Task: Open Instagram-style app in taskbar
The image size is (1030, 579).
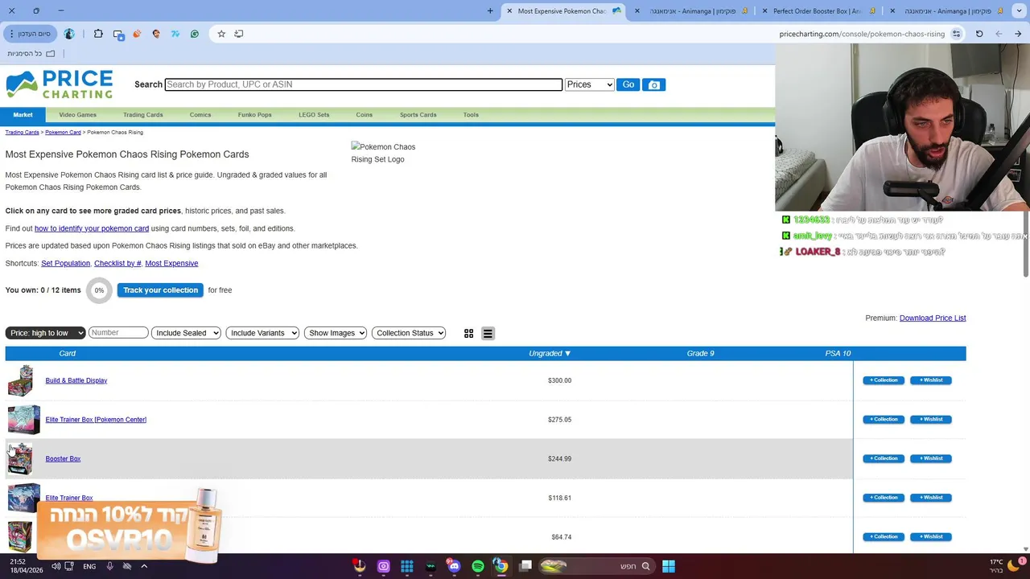Action: tap(384, 566)
